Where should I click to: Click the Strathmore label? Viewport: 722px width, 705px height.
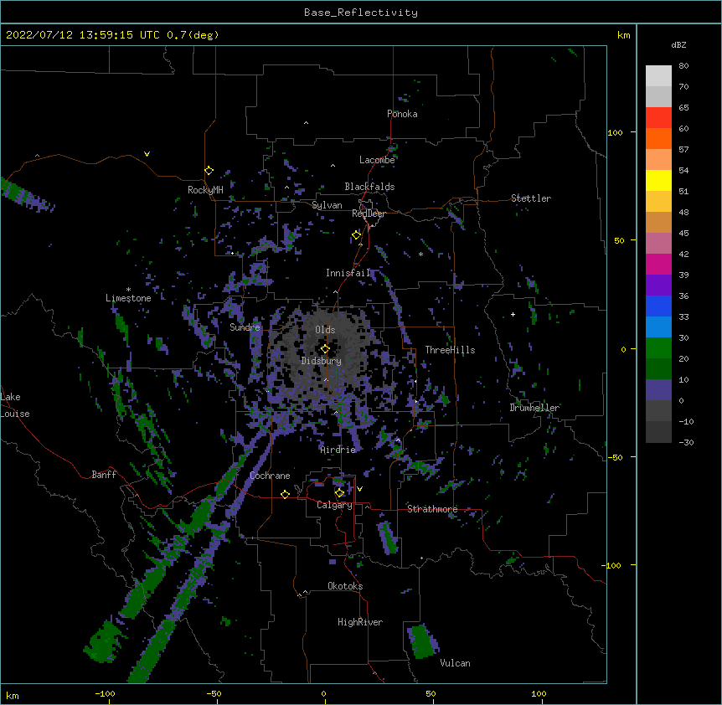(x=432, y=509)
